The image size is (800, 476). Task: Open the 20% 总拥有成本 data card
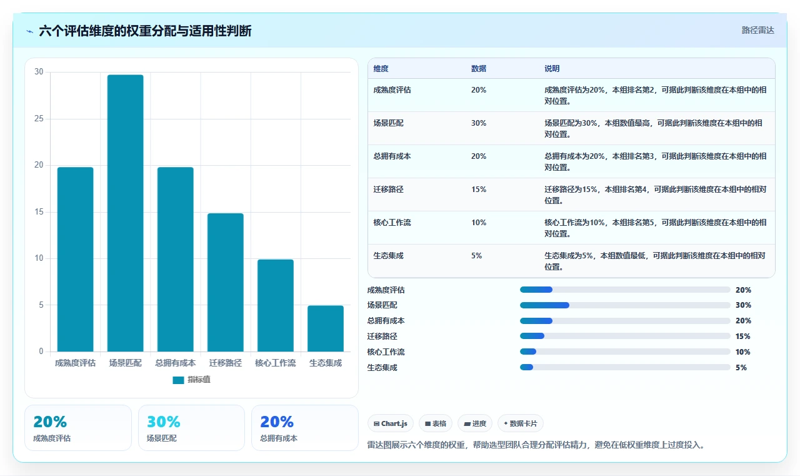coord(305,428)
